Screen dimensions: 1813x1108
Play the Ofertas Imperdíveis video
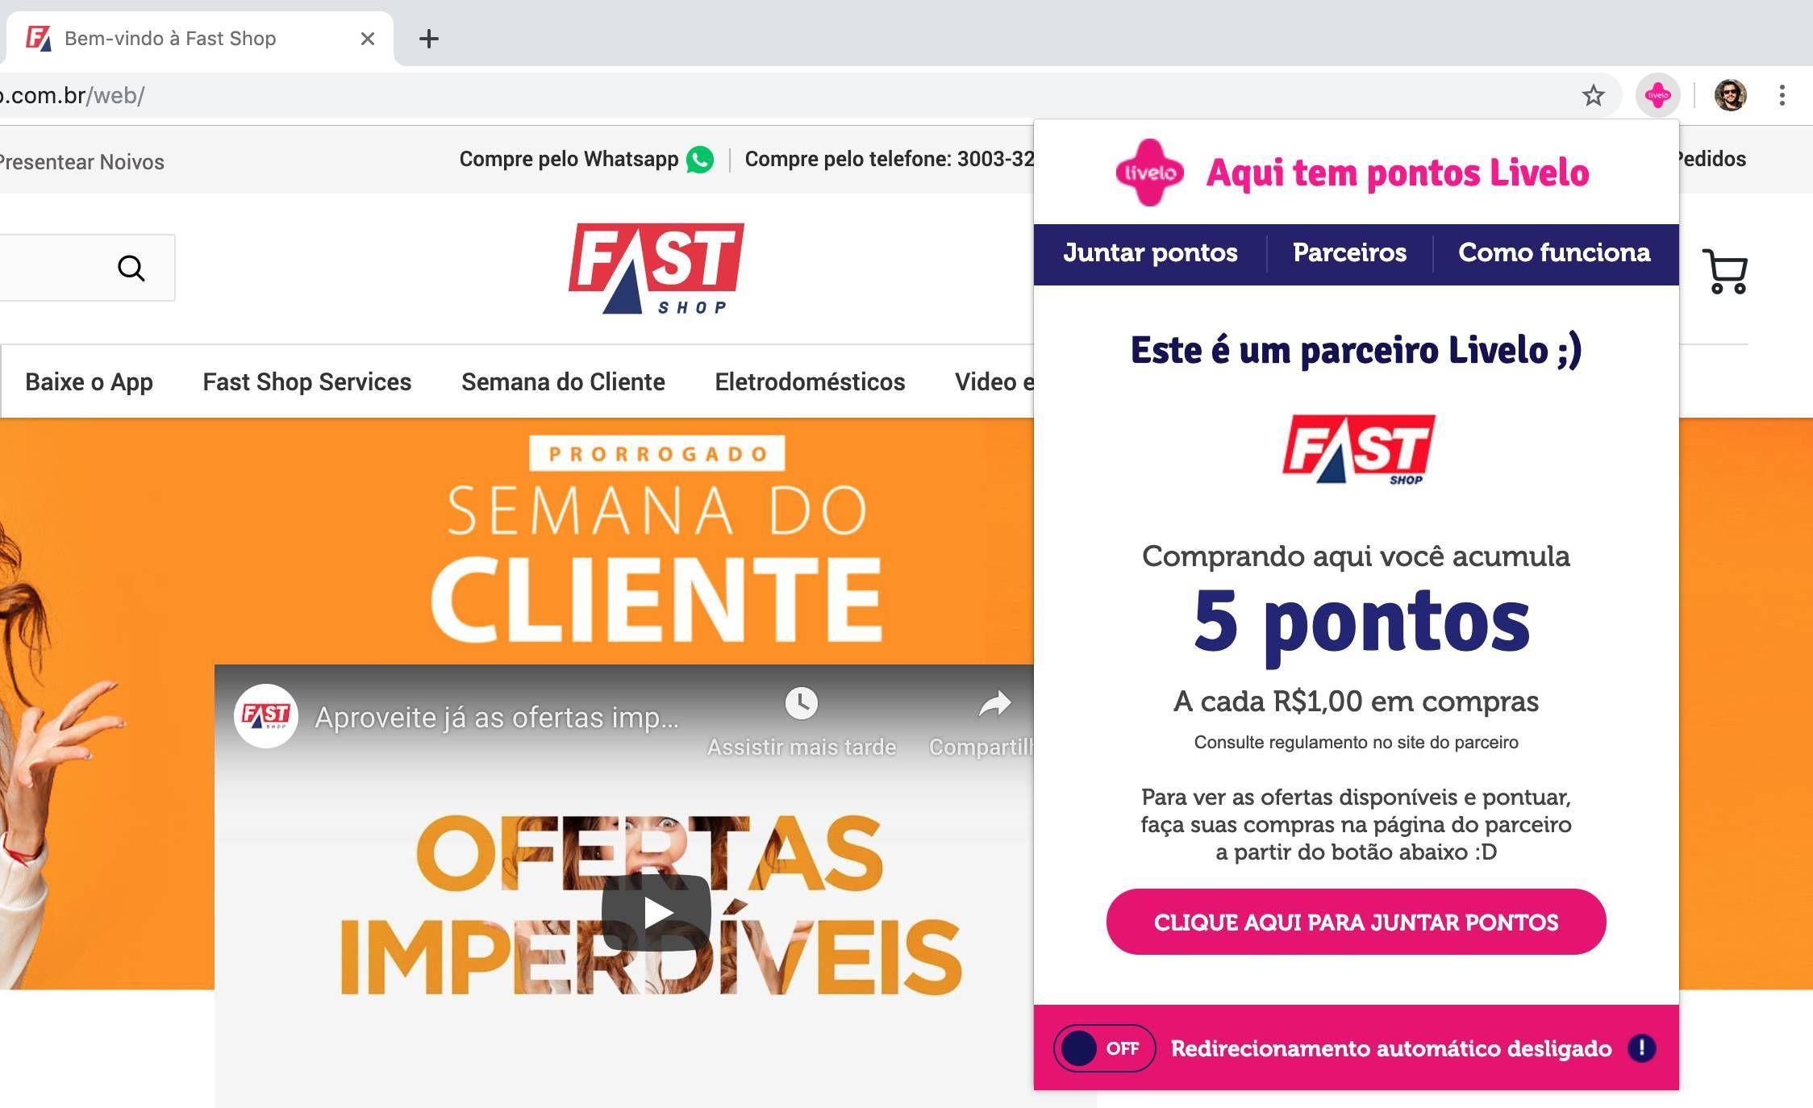(x=656, y=913)
